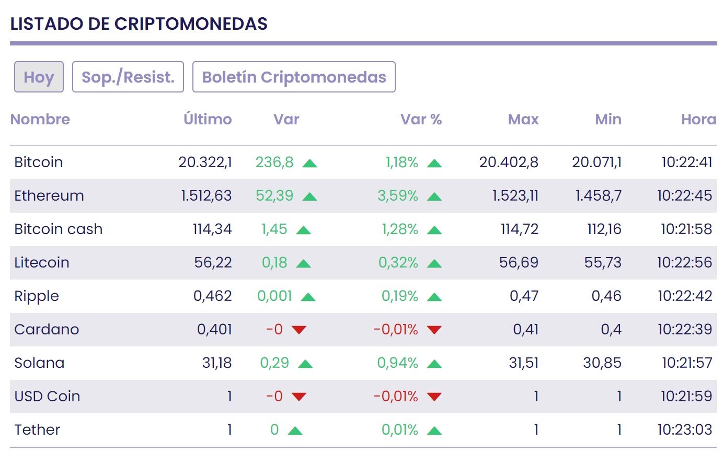Open the Bitcoin link

[39, 162]
